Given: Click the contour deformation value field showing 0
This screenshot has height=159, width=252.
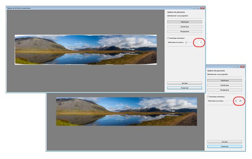Looking at the screenshot, I should coord(200,42).
